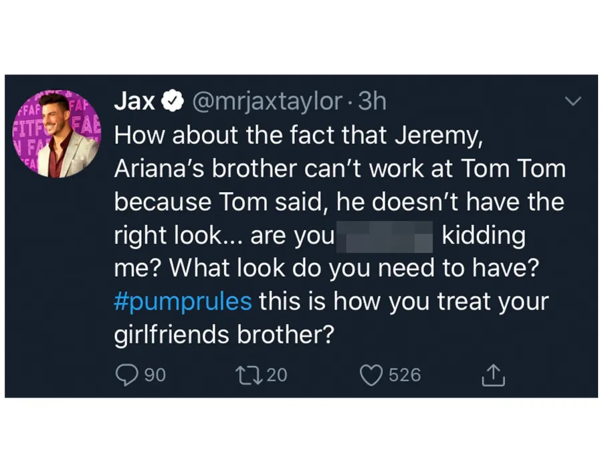Viewport: 602px width, 455px height.
Task: Share the tweet via the upload icon
Action: (493, 375)
